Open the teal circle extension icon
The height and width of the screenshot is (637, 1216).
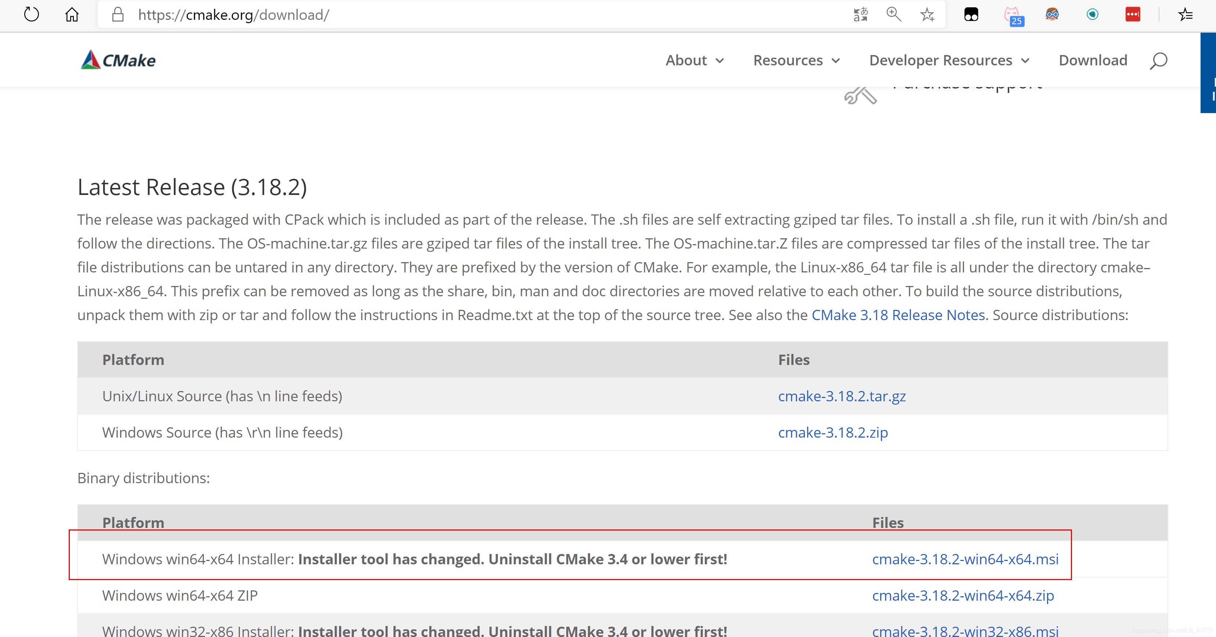pos(1092,15)
